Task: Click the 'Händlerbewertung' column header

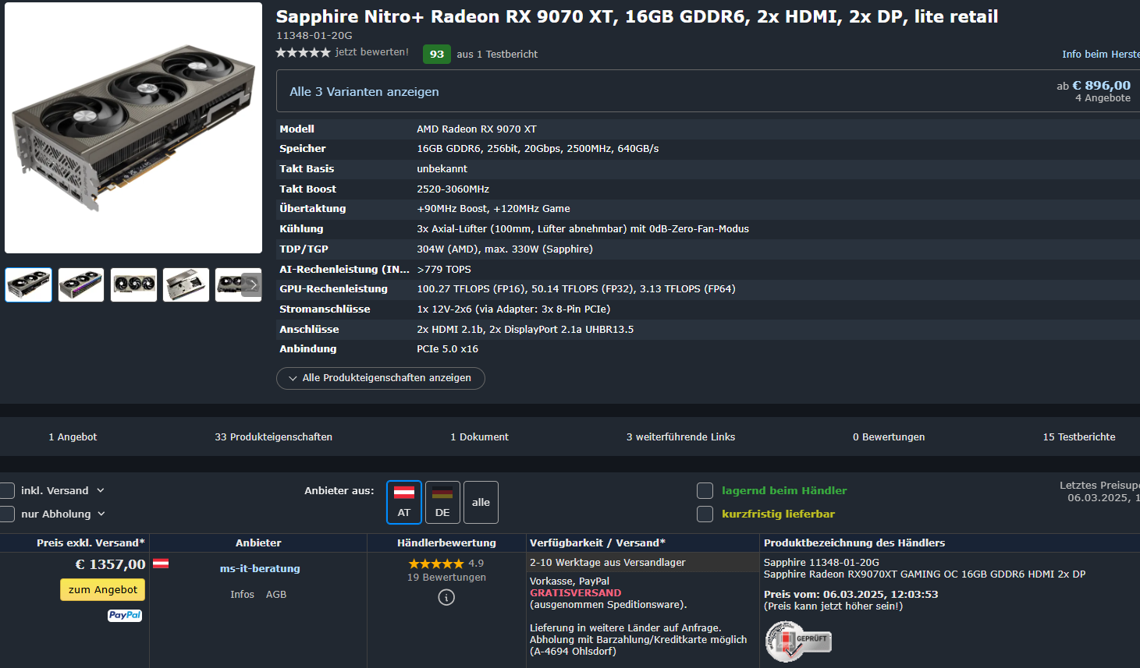Action: 446,543
